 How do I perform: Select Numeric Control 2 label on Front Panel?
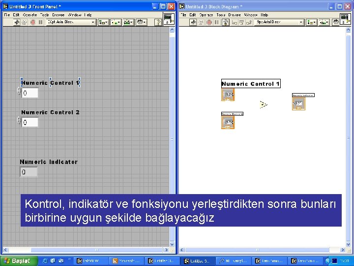(50, 112)
